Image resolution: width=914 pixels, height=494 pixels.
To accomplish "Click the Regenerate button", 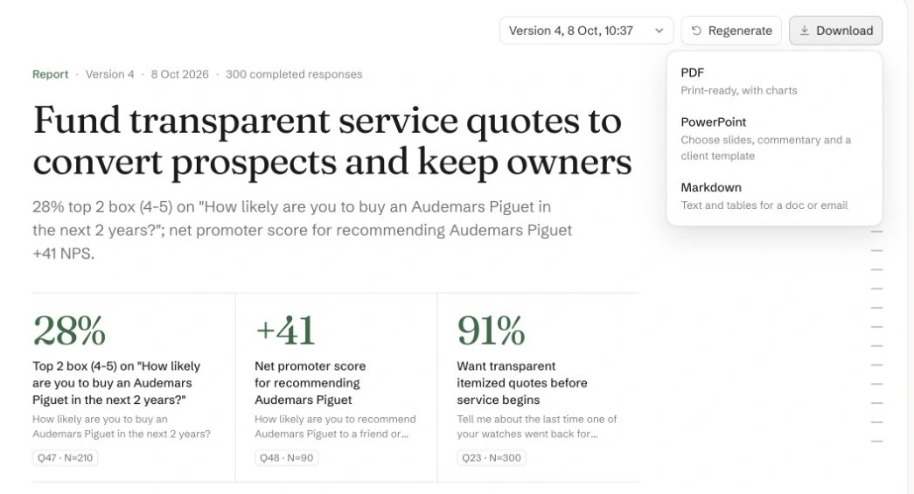I will click(731, 31).
